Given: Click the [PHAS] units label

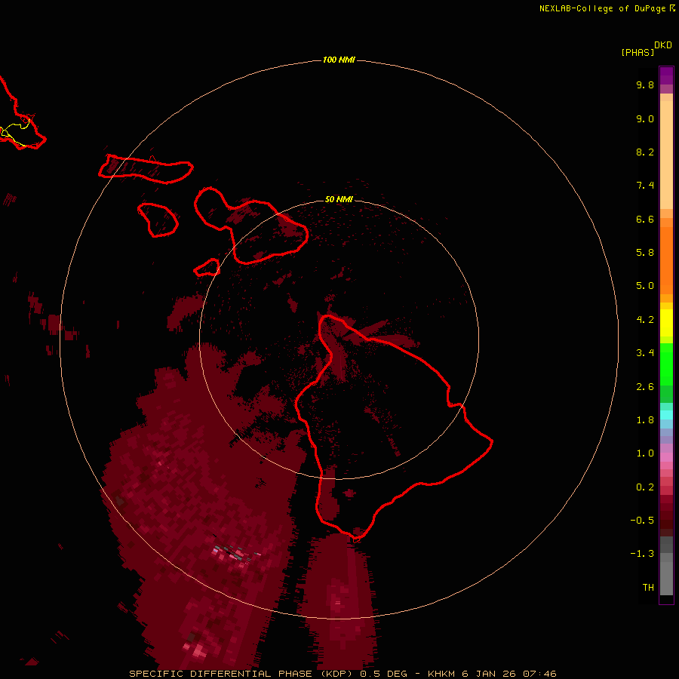Looking at the screenshot, I should 638,53.
